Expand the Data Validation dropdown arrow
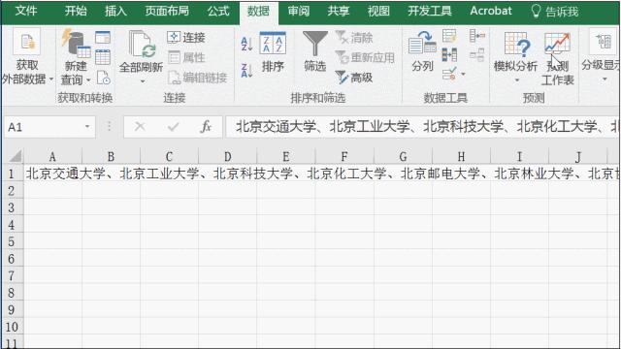This screenshot has width=621, height=349. (x=463, y=74)
